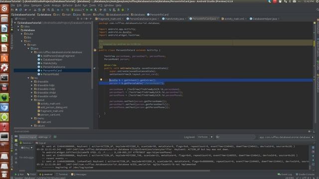Open the Gradle Console button
The width and height of the screenshot is (319, 179).
pos(305,175)
